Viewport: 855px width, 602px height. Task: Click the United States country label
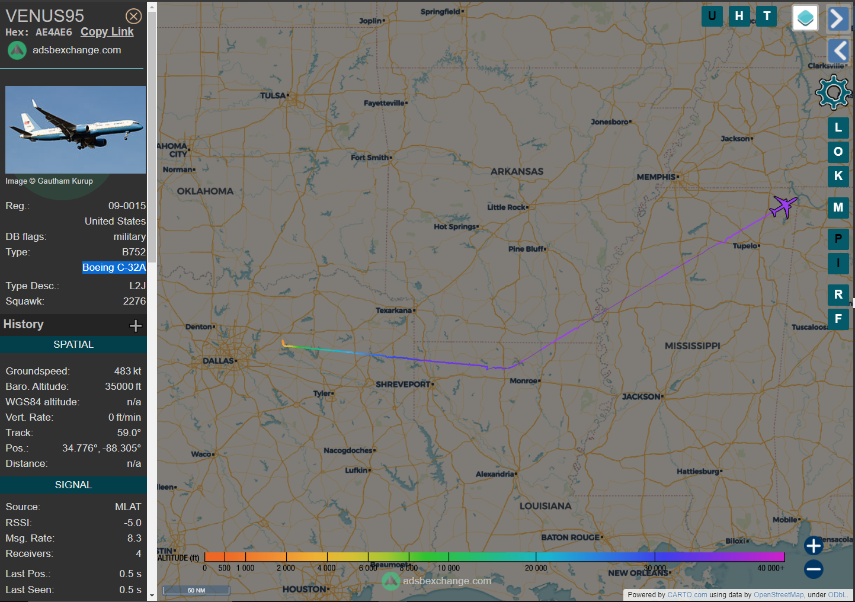pyautogui.click(x=115, y=222)
